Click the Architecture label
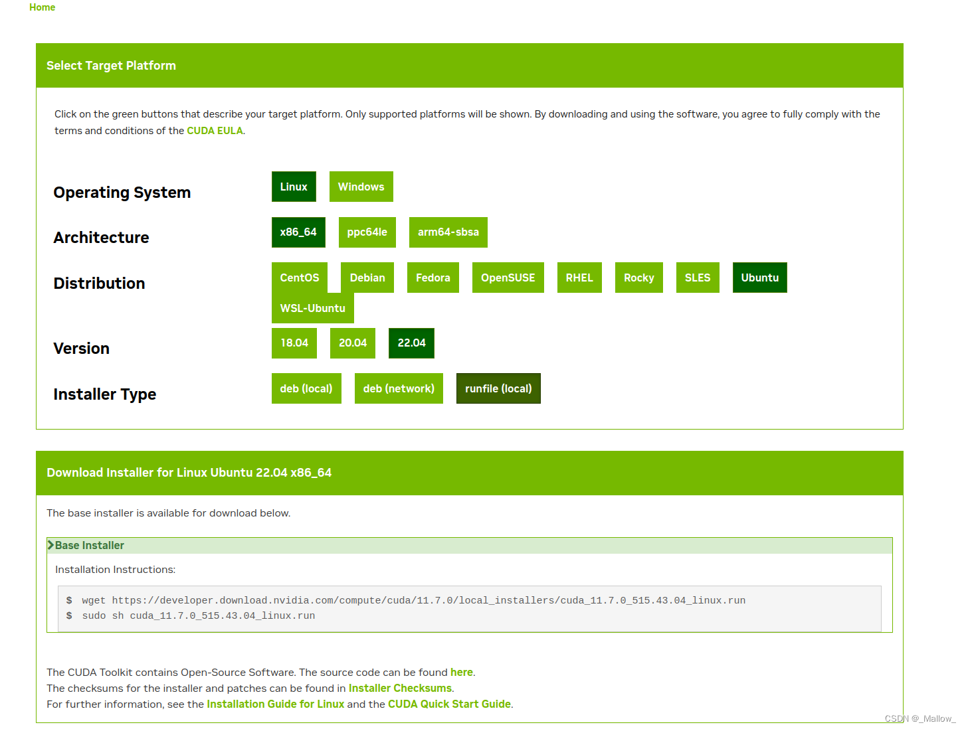This screenshot has height=729, width=966. point(102,238)
